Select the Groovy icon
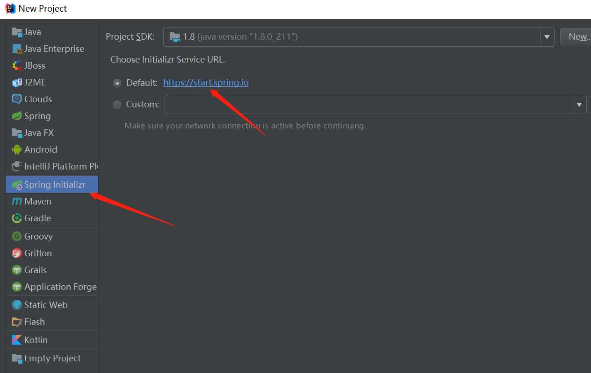 [x=17, y=237]
